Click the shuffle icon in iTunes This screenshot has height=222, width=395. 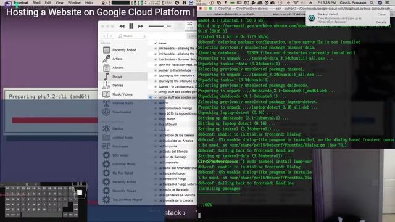(189, 23)
